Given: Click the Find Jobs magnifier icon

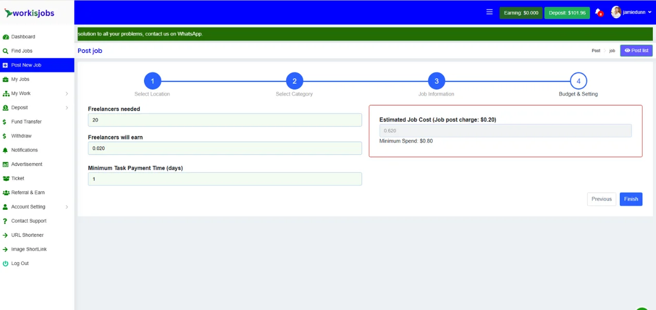Looking at the screenshot, I should (6, 51).
